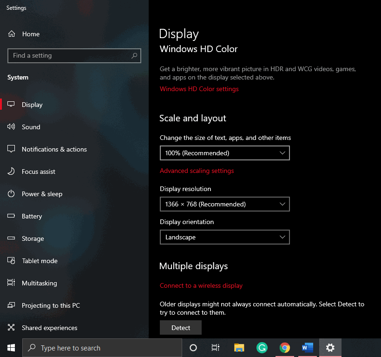Click the Multitasking icon
The width and height of the screenshot is (381, 357).
pos(11,283)
